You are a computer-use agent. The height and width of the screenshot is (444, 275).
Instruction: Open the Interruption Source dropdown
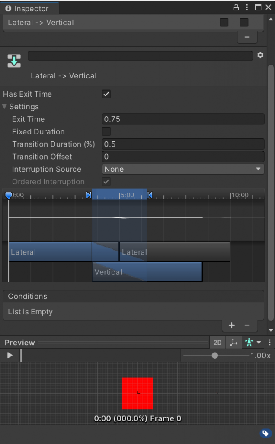pos(183,169)
